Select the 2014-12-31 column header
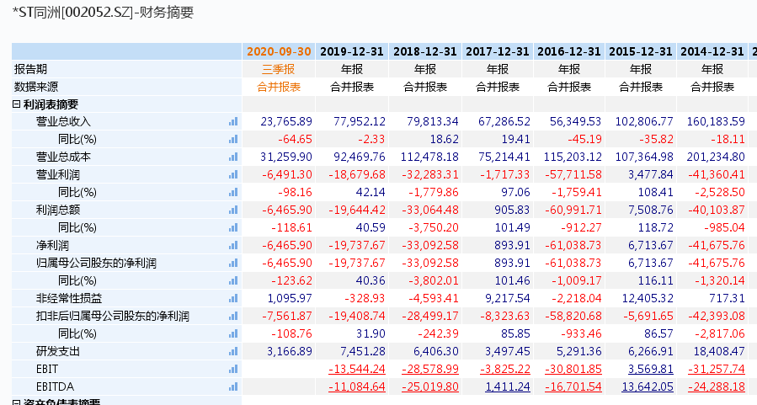This screenshot has width=757, height=405. [x=712, y=51]
